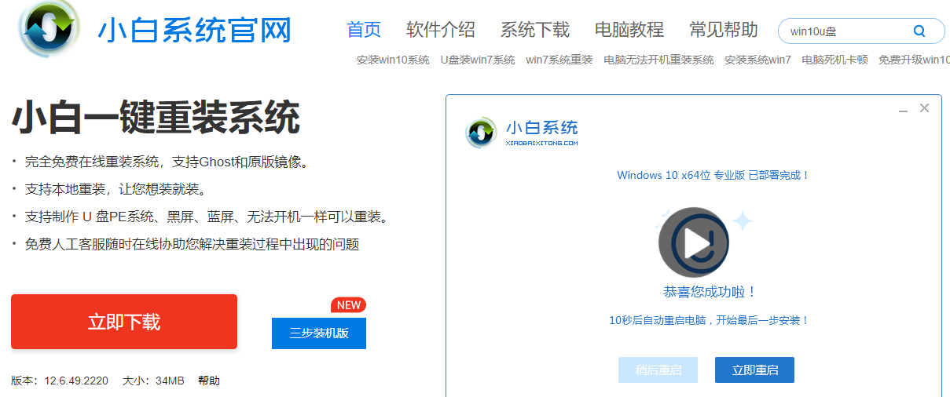Click the 小白系统 logo in preview window
This screenshot has height=397, width=950.
click(x=522, y=133)
